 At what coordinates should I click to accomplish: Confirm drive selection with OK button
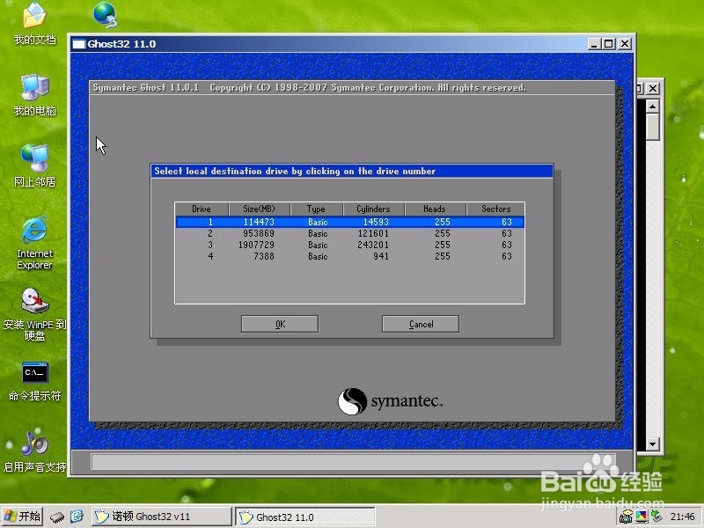[280, 324]
